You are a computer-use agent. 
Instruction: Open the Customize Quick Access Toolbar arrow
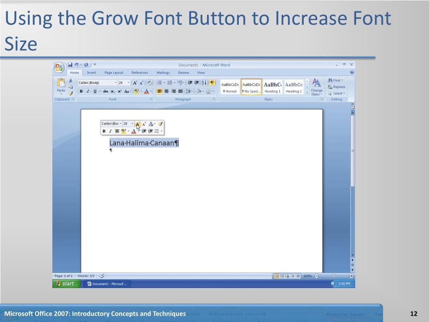(95, 65)
